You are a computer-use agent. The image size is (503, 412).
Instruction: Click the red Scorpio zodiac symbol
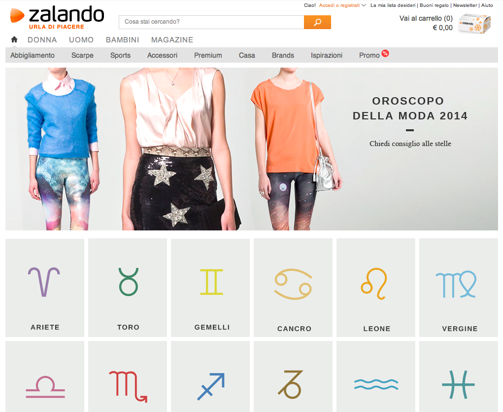(x=128, y=386)
